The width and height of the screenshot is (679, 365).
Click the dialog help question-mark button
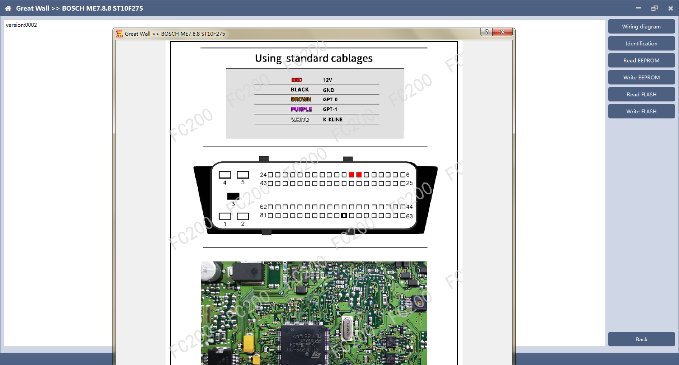[x=486, y=32]
